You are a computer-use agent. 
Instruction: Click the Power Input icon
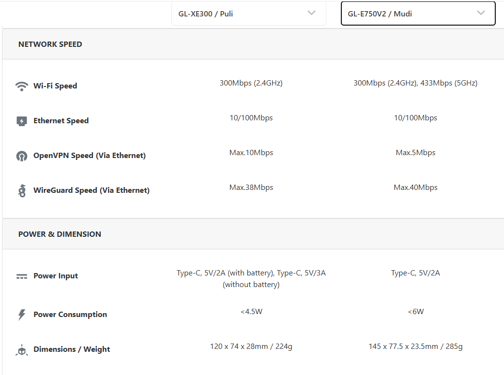(21, 276)
